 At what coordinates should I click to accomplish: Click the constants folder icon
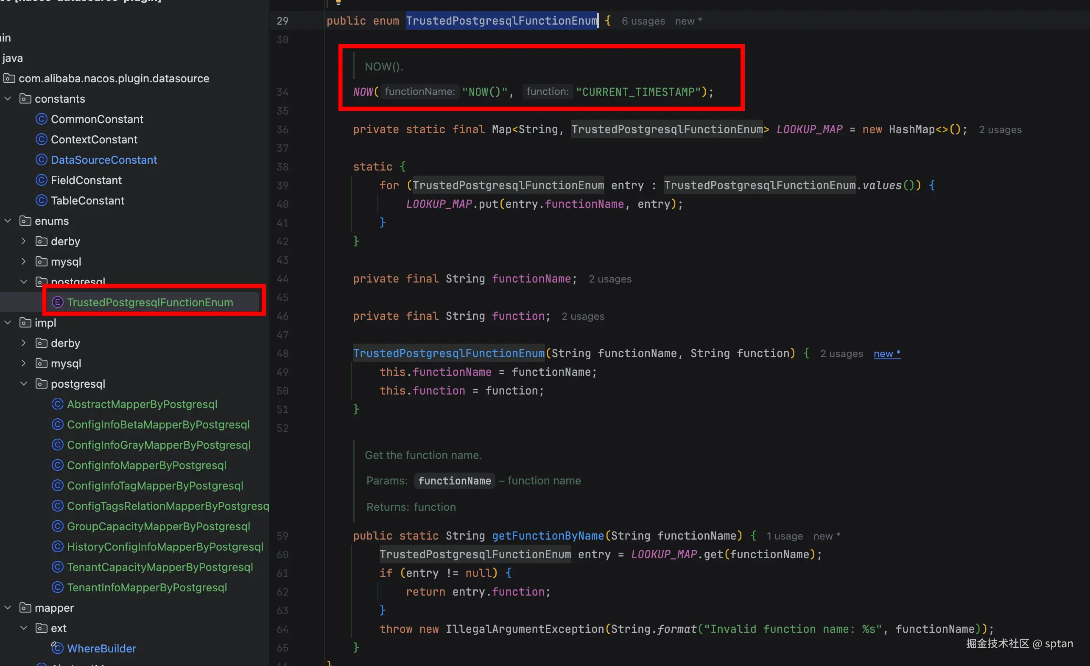click(25, 99)
